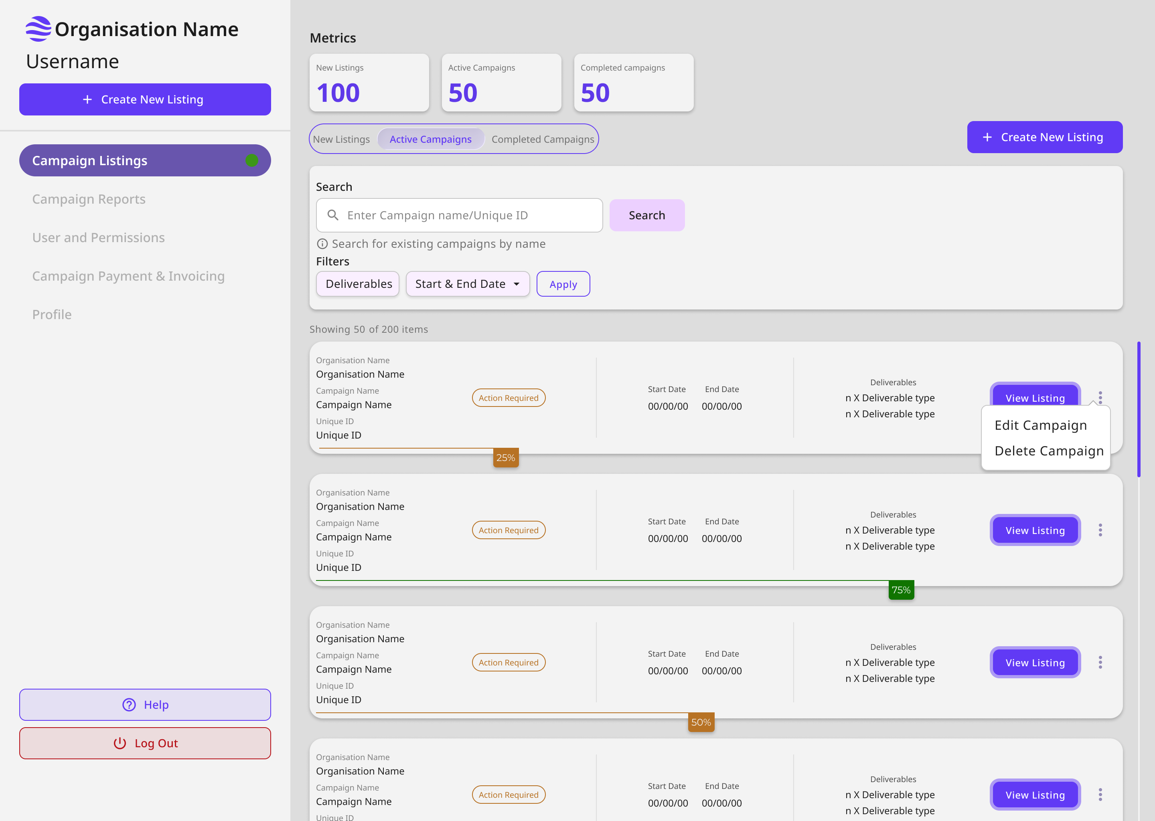Image resolution: width=1155 pixels, height=821 pixels.
Task: Click the power icon on Log Out
Action: click(120, 743)
